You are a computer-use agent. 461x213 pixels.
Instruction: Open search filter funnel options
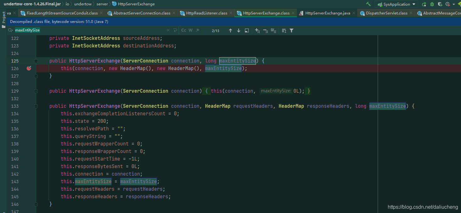[292, 30]
